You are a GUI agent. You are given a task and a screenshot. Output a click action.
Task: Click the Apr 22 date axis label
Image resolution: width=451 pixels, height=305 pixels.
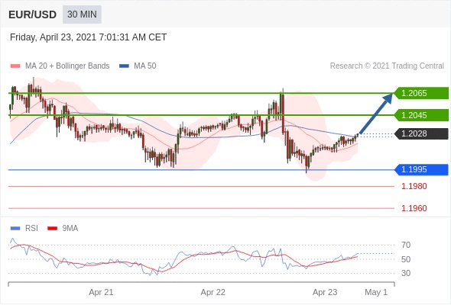tap(213, 292)
